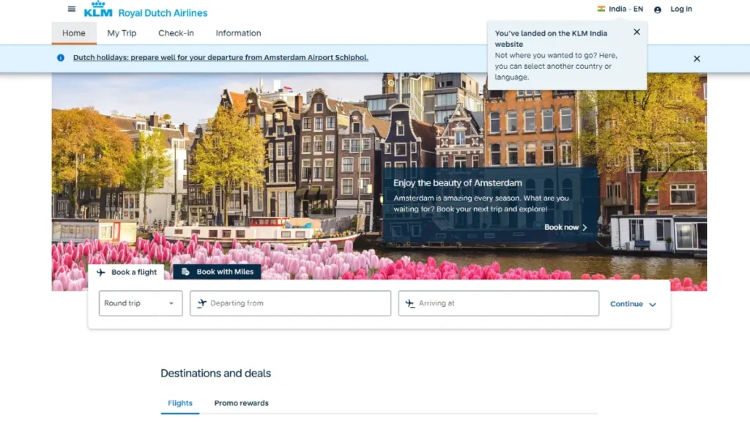Expand the Continue chevron for more options

(650, 303)
